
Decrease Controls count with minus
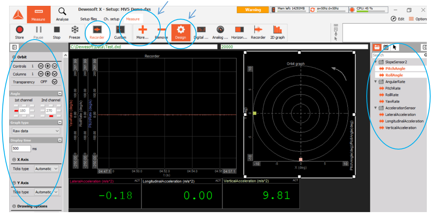40,66
